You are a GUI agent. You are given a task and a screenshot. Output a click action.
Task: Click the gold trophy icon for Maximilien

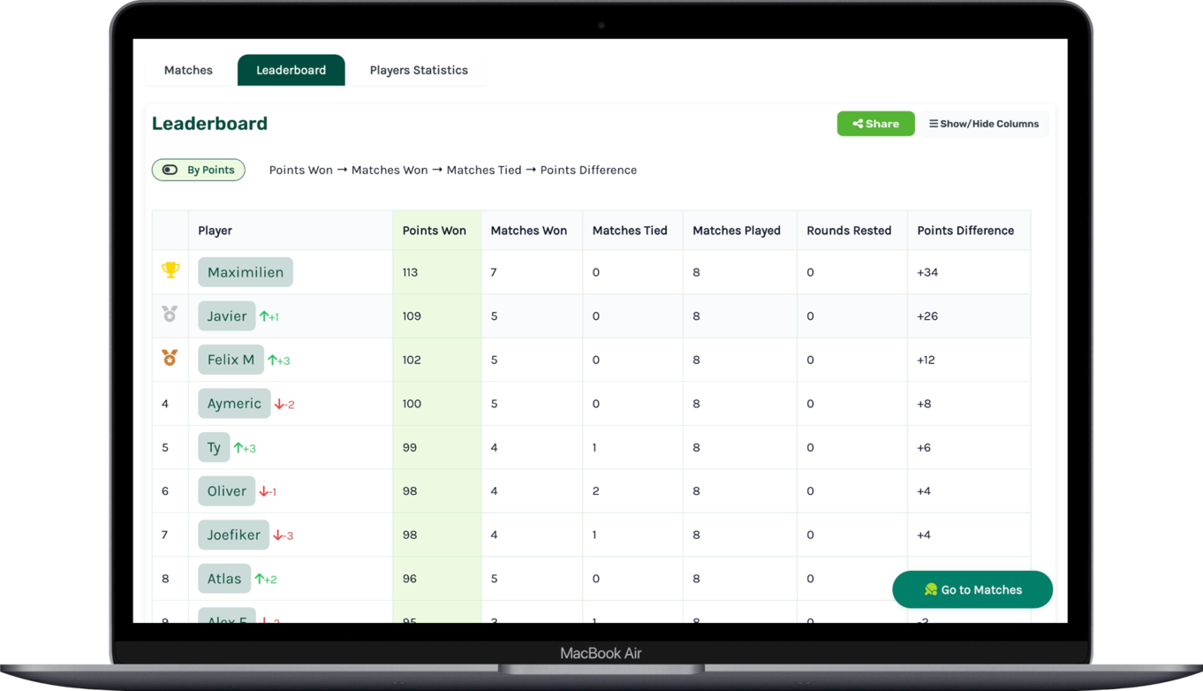pos(170,270)
